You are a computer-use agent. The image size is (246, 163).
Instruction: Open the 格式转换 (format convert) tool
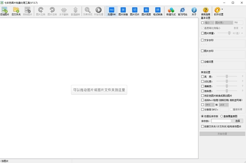(158, 11)
